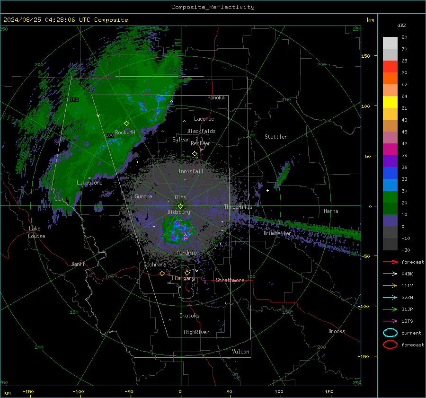The width and height of the screenshot is (426, 398).
Task: Click the Banff town label
Action: click(x=78, y=264)
